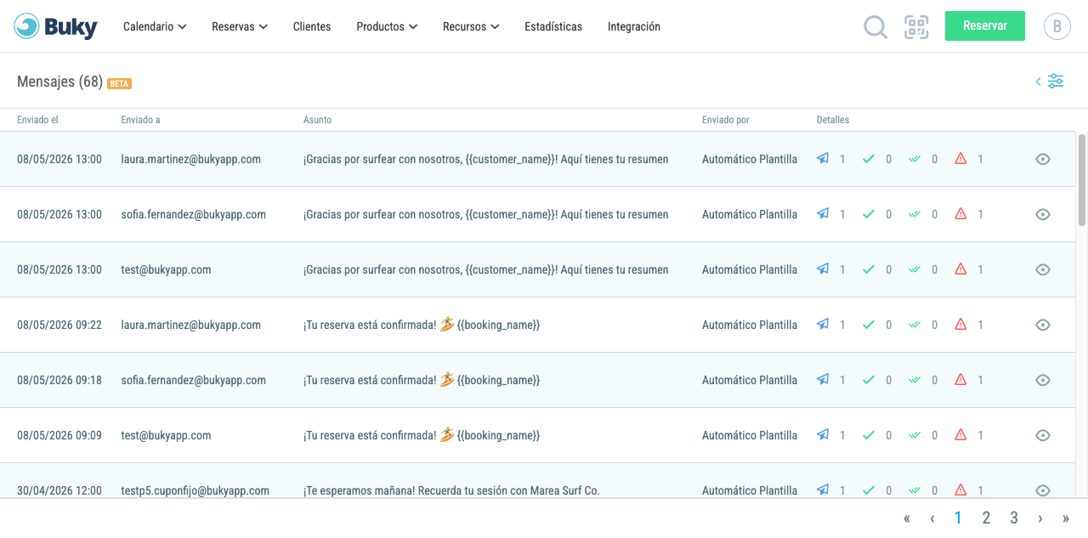Open the Clientes menu item
Image resolution: width=1088 pixels, height=538 pixels.
312,26
